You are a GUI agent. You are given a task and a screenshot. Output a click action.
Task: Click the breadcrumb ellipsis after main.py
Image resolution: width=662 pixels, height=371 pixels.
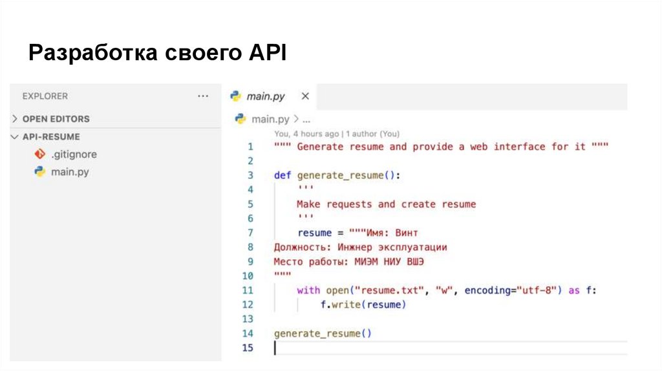[306, 120]
